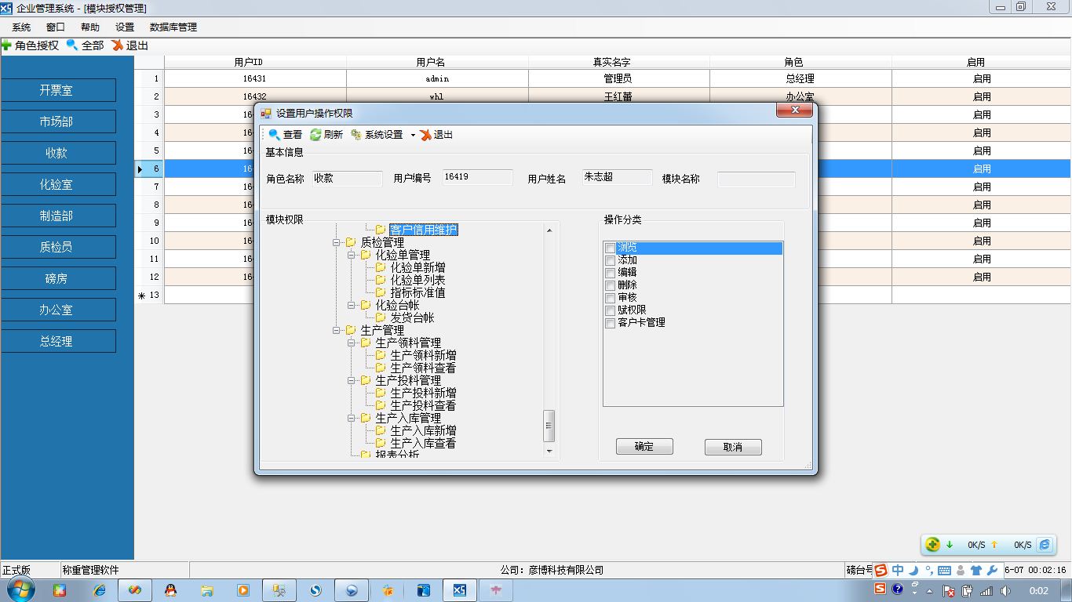Open the media player taskbar icon
This screenshot has width=1072, height=602.
coord(242,590)
